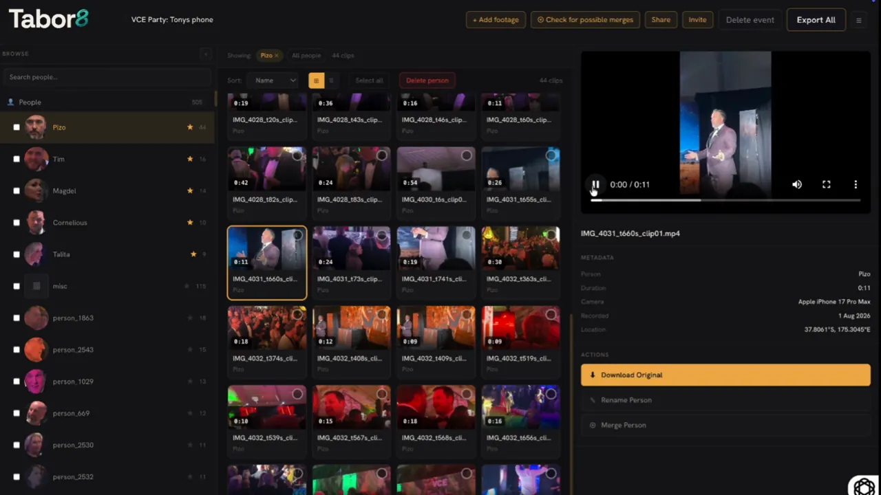
Task: Star the person_1863 entry
Action: (190, 318)
